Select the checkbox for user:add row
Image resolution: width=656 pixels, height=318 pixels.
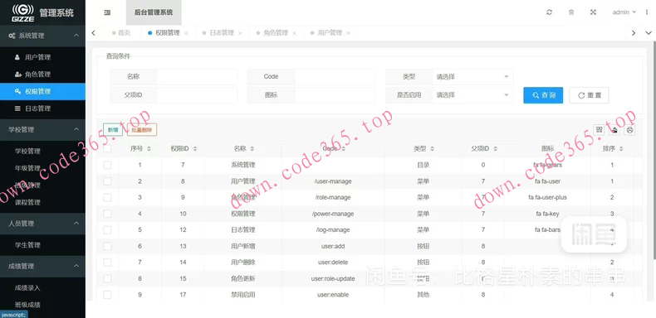[107, 246]
